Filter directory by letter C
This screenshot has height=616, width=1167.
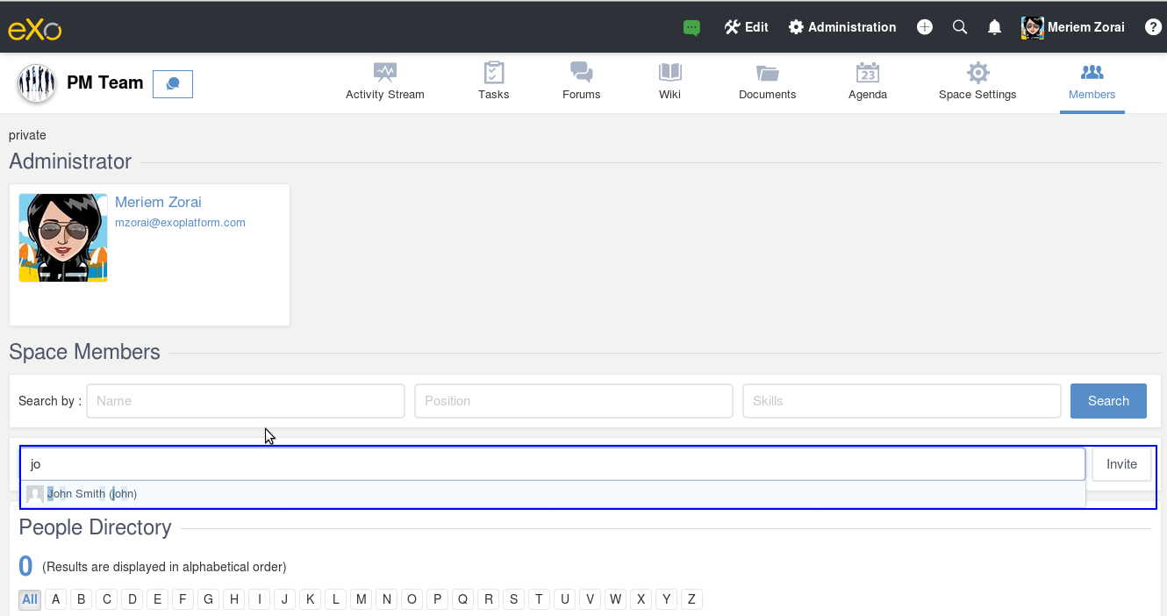point(106,599)
